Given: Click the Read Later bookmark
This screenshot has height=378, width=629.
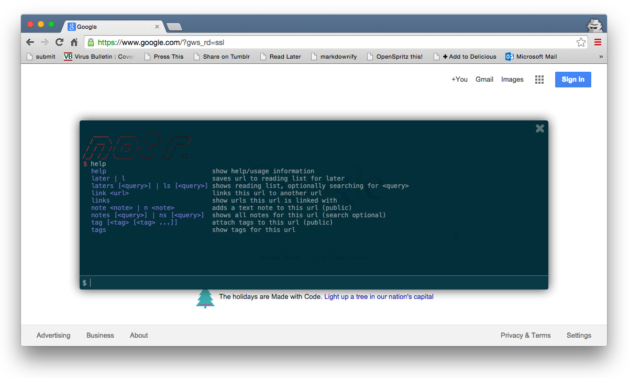Looking at the screenshot, I should (x=280, y=57).
